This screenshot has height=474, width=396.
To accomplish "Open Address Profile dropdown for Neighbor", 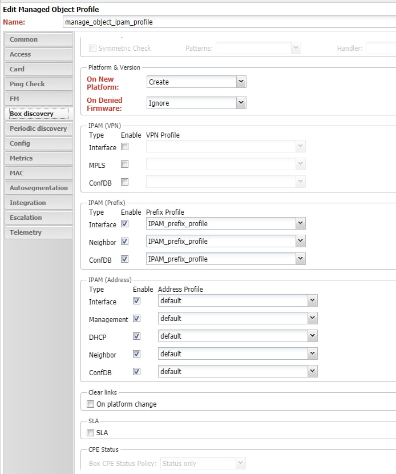I will 312,354.
